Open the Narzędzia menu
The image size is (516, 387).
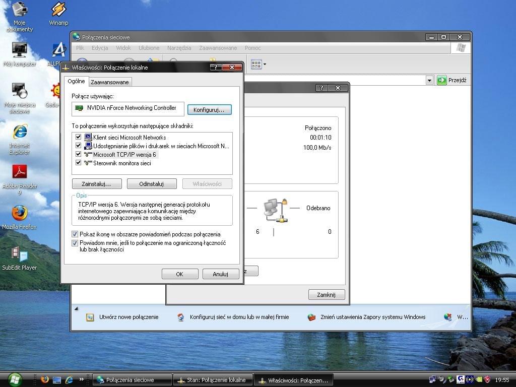click(x=179, y=48)
